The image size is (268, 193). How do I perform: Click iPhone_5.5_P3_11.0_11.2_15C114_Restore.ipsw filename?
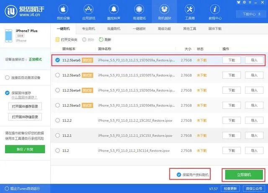click(x=134, y=151)
